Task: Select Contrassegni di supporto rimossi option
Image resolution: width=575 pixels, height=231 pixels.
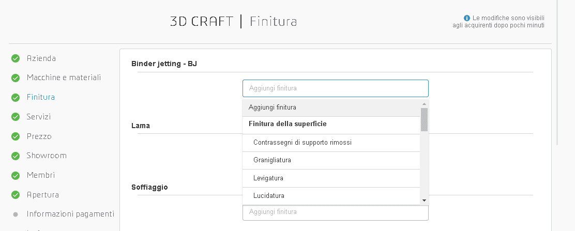Action: click(x=302, y=143)
